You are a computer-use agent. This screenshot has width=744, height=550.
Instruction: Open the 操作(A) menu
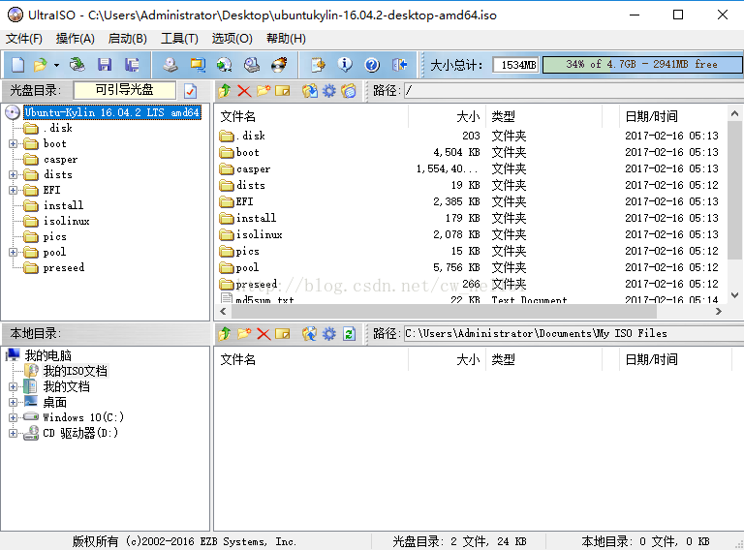[x=75, y=39]
